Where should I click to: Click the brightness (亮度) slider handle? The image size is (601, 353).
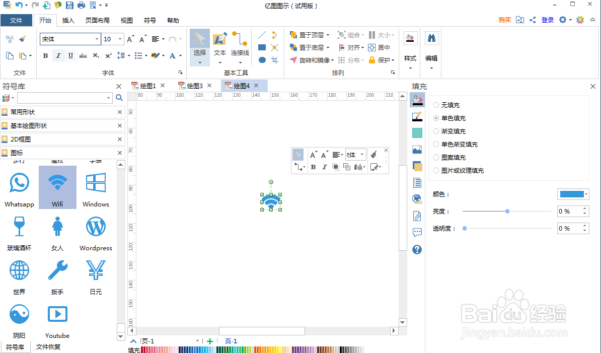pos(507,211)
